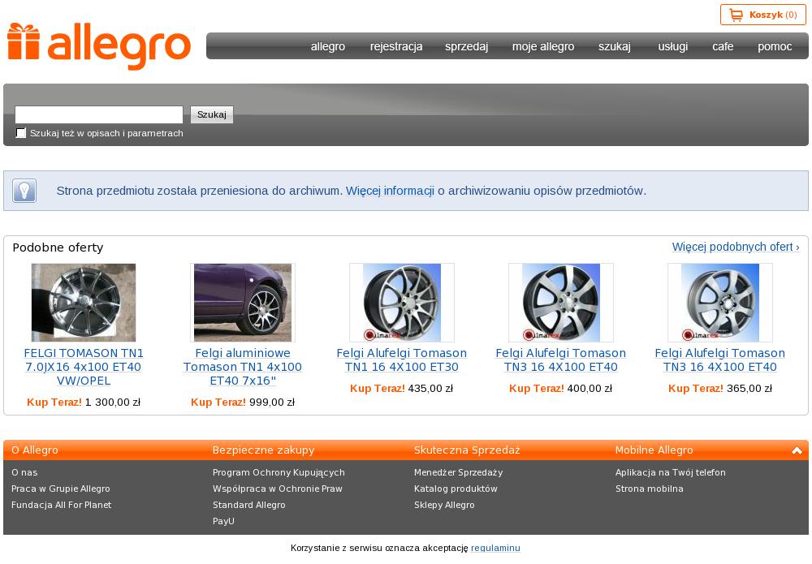Click the lightbulb info icon
Viewport: 812px width, 564px height.
click(x=24, y=191)
